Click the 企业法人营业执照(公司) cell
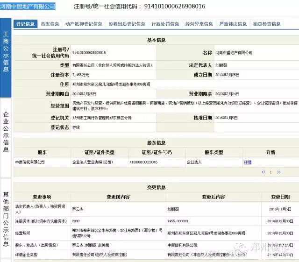The image size is (299, 262). [93, 162]
